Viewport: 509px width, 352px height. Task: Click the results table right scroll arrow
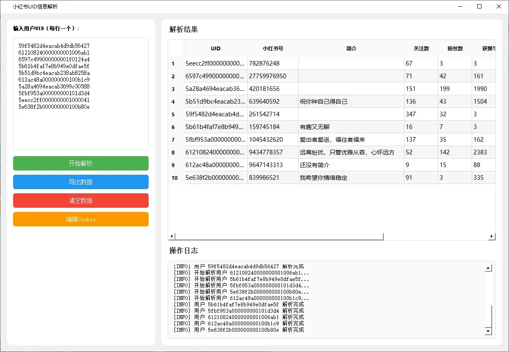(492, 236)
